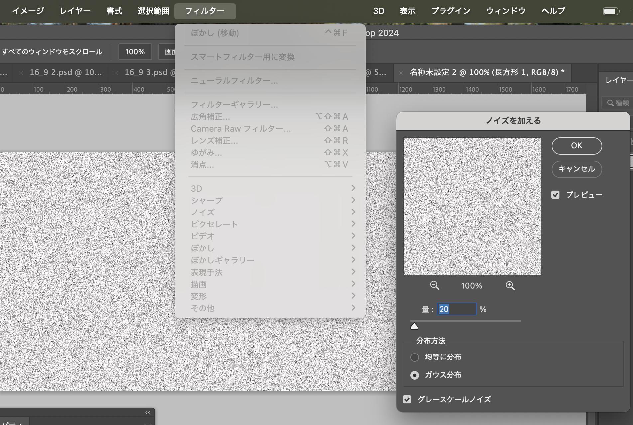Expand the ノイズ submenu arrow

pyautogui.click(x=353, y=212)
